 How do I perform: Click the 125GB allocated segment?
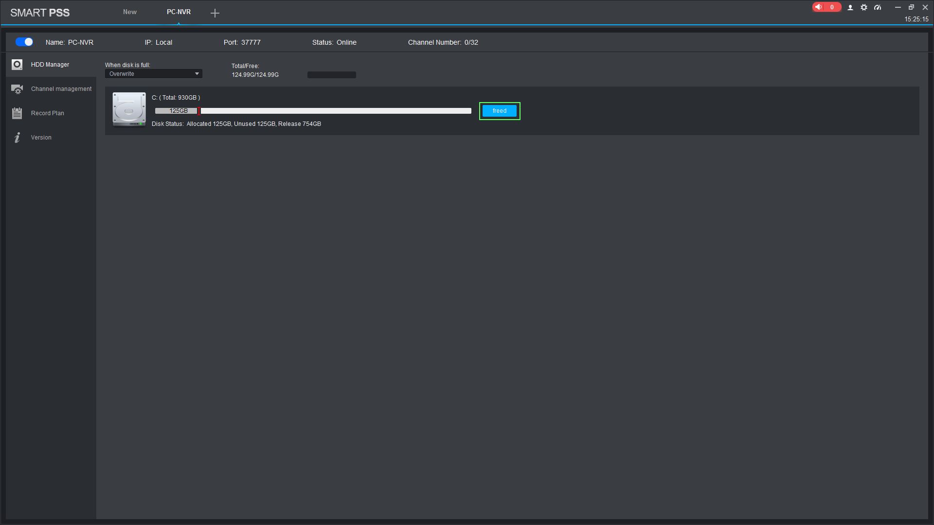click(x=176, y=111)
